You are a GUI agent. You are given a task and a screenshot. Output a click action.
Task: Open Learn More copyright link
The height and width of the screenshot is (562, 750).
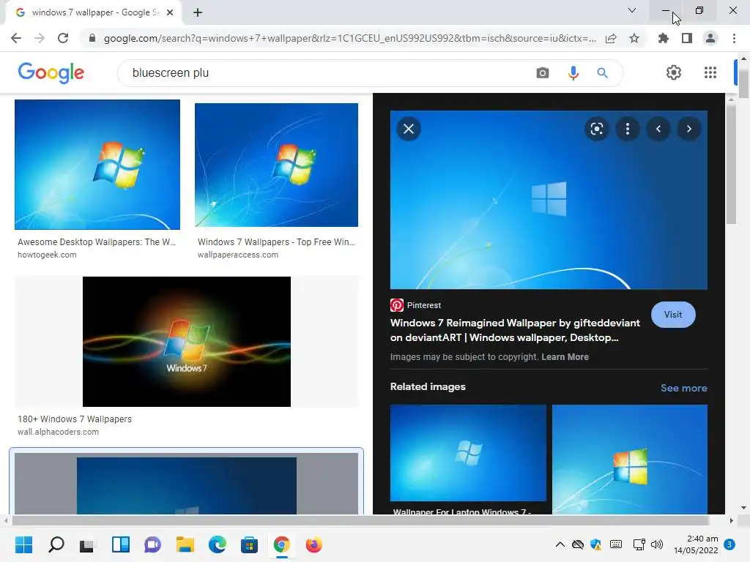[x=565, y=357]
